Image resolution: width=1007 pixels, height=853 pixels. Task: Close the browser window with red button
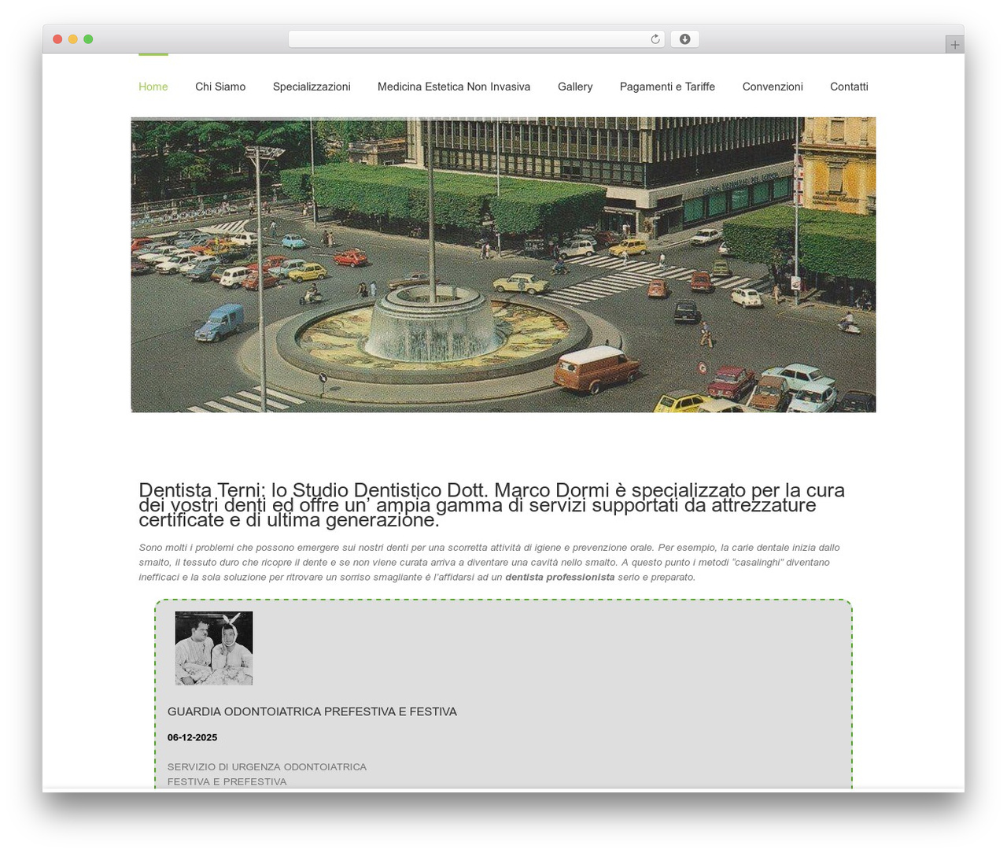(x=57, y=39)
